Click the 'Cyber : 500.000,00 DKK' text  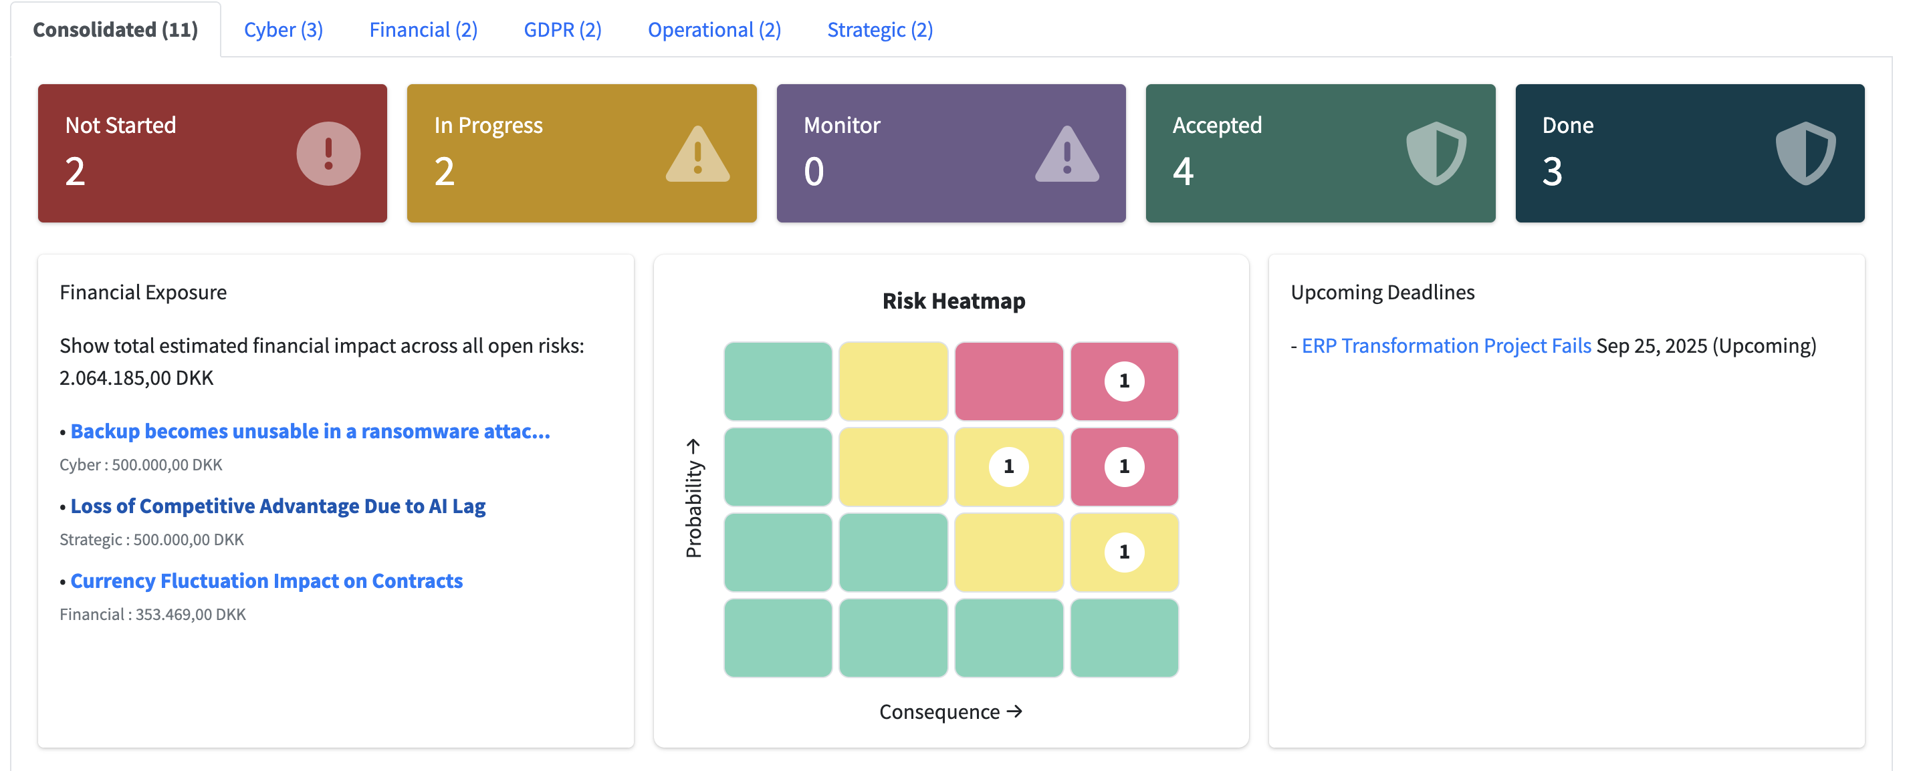pyautogui.click(x=141, y=465)
